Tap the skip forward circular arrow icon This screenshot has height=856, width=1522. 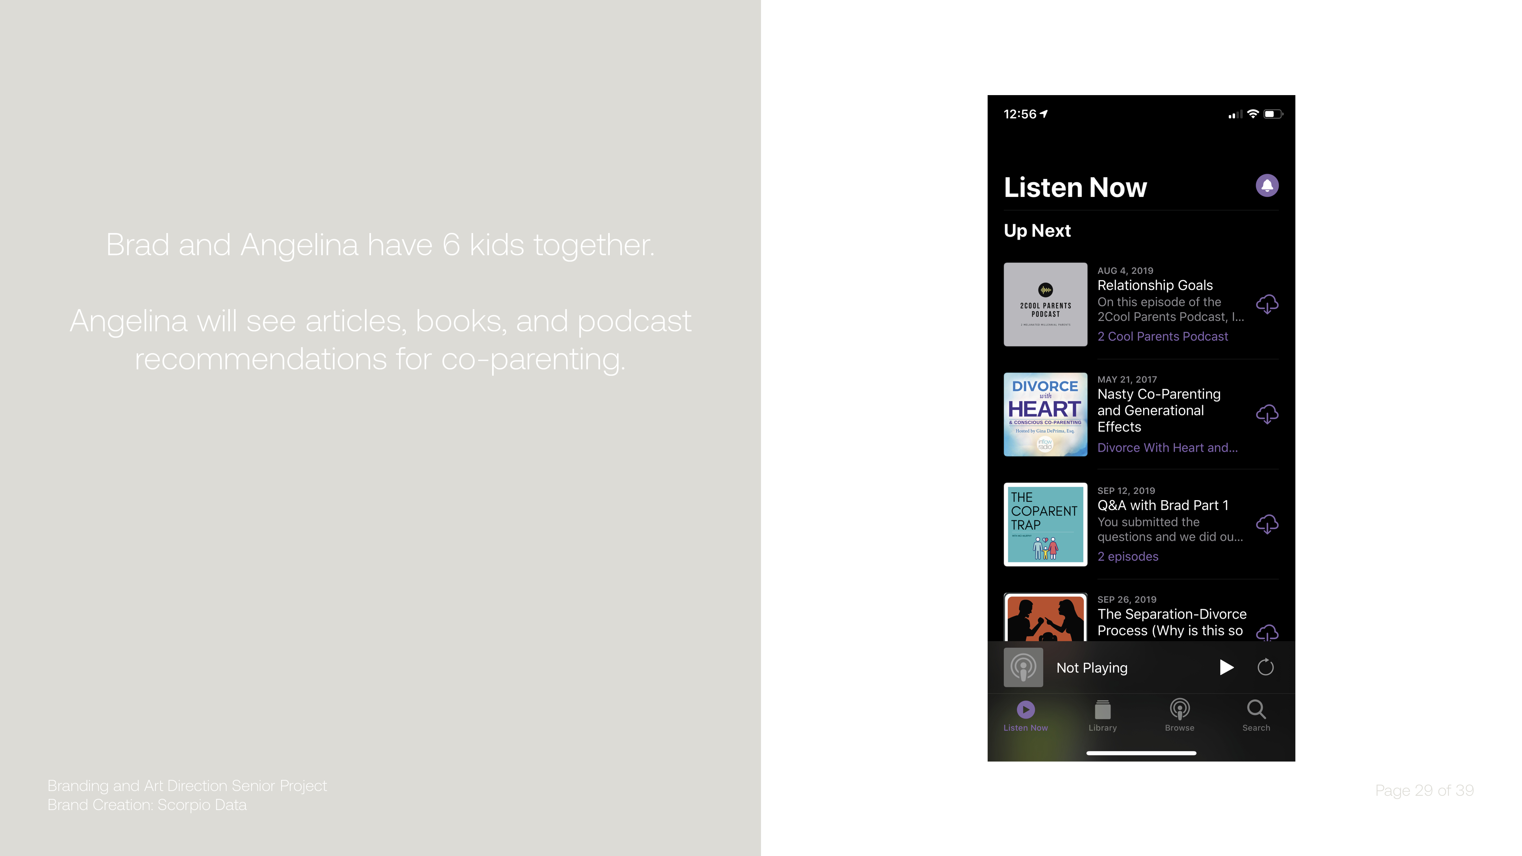coord(1265,668)
